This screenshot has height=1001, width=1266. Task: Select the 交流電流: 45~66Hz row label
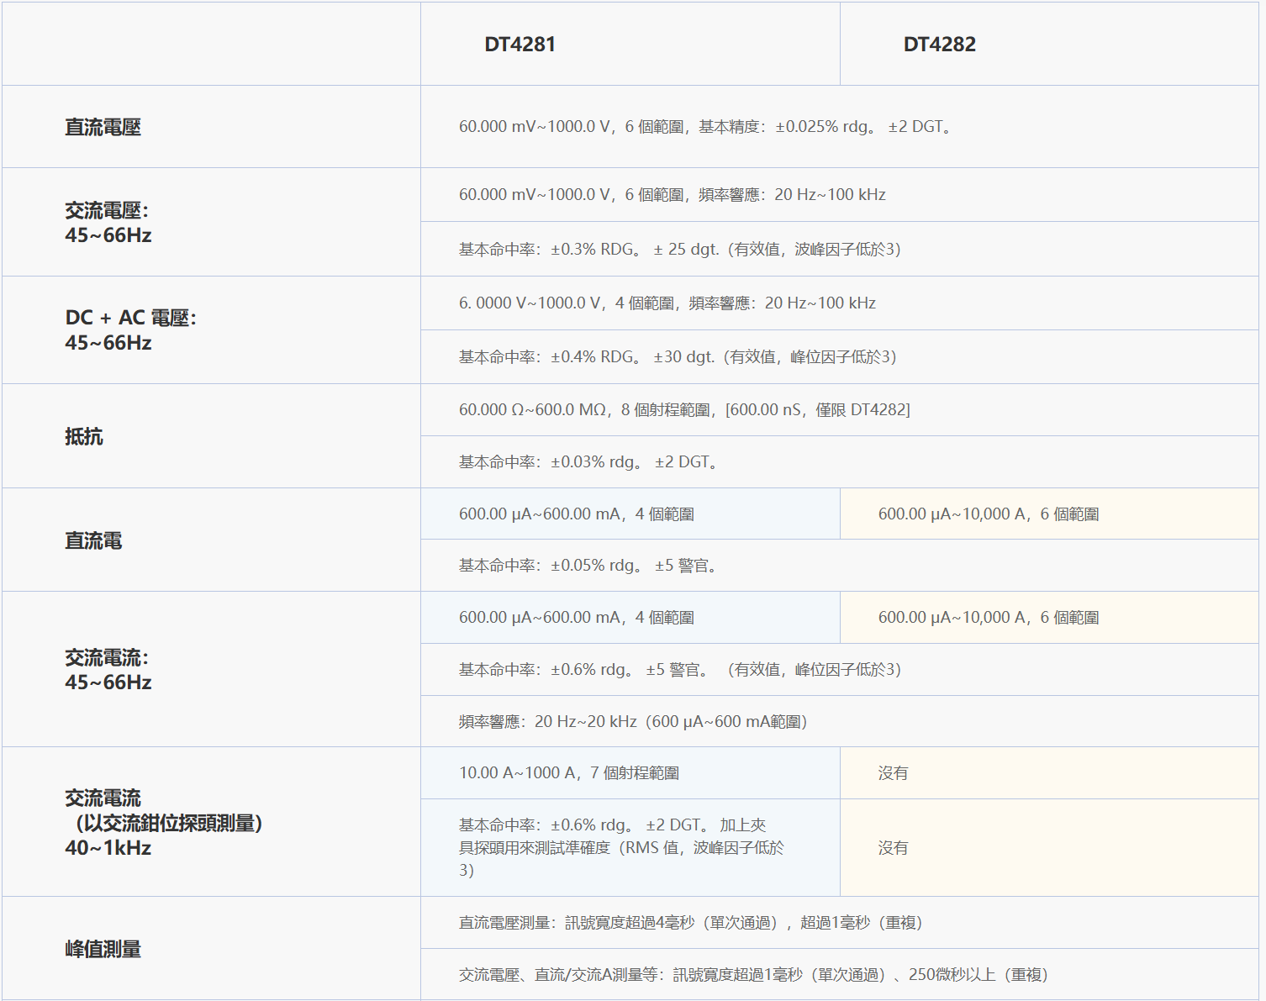(x=108, y=670)
